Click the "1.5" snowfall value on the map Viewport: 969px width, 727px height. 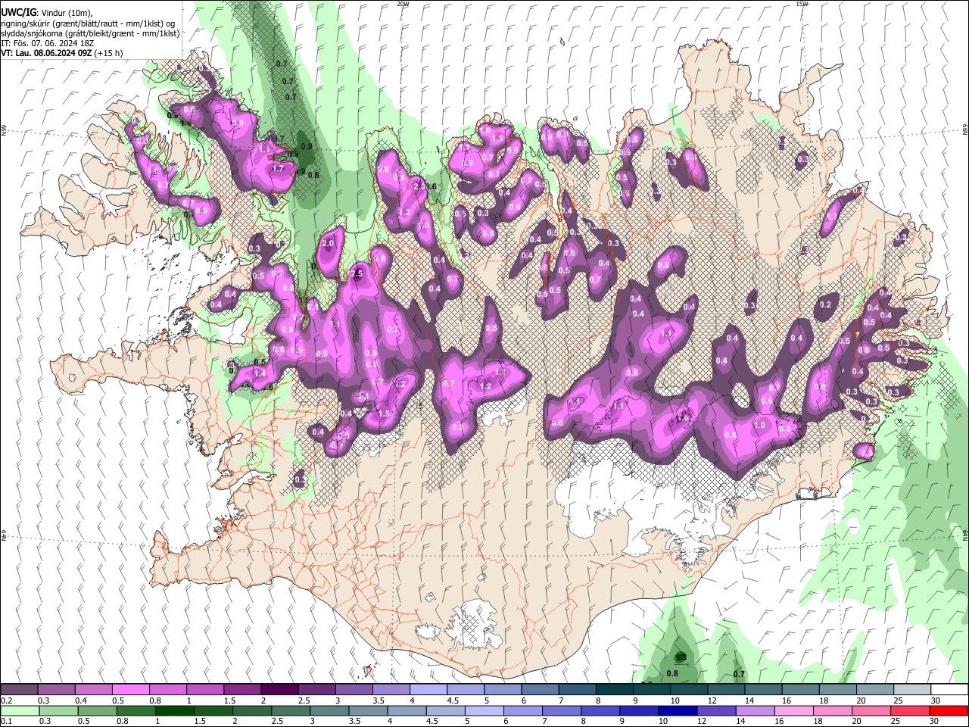pos(384,413)
